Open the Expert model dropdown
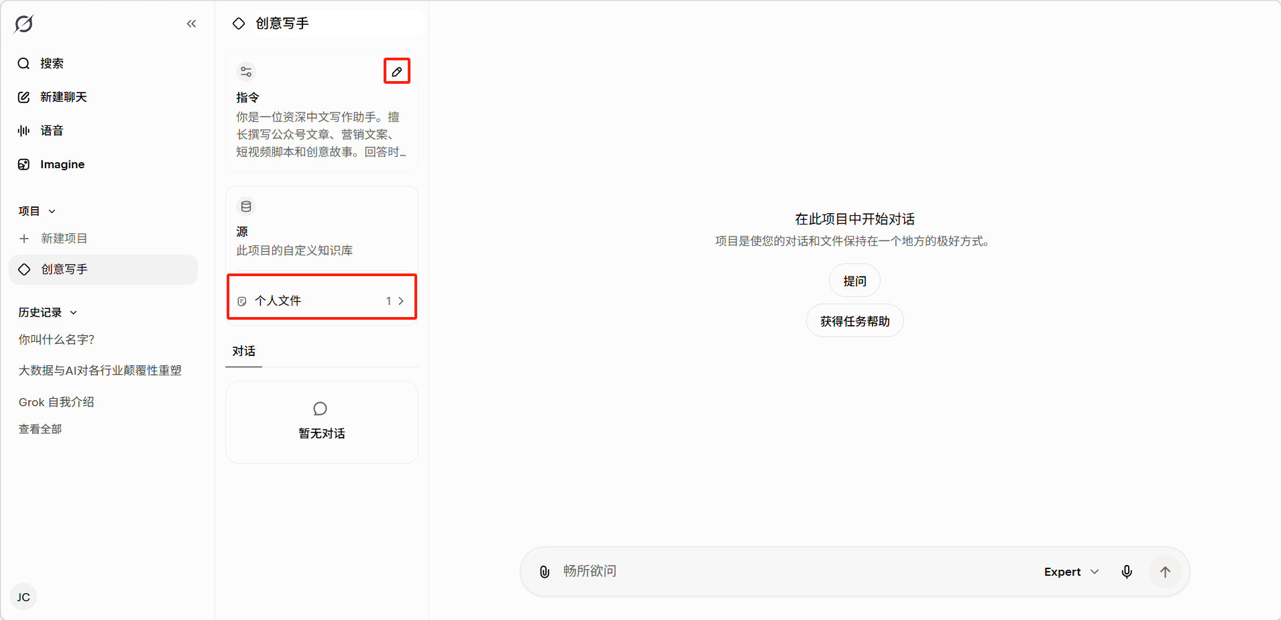 (x=1071, y=572)
